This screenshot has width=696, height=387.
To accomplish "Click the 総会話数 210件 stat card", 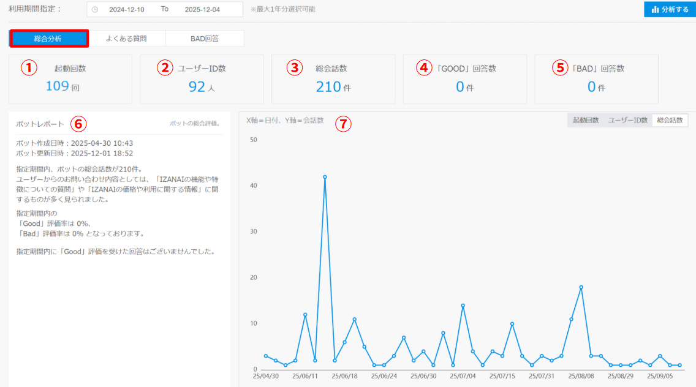I will [x=333, y=79].
